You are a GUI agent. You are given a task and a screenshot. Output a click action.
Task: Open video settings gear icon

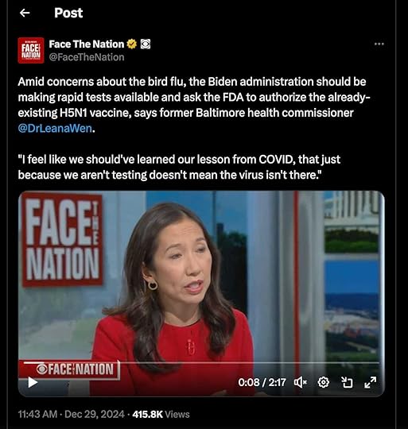323,382
